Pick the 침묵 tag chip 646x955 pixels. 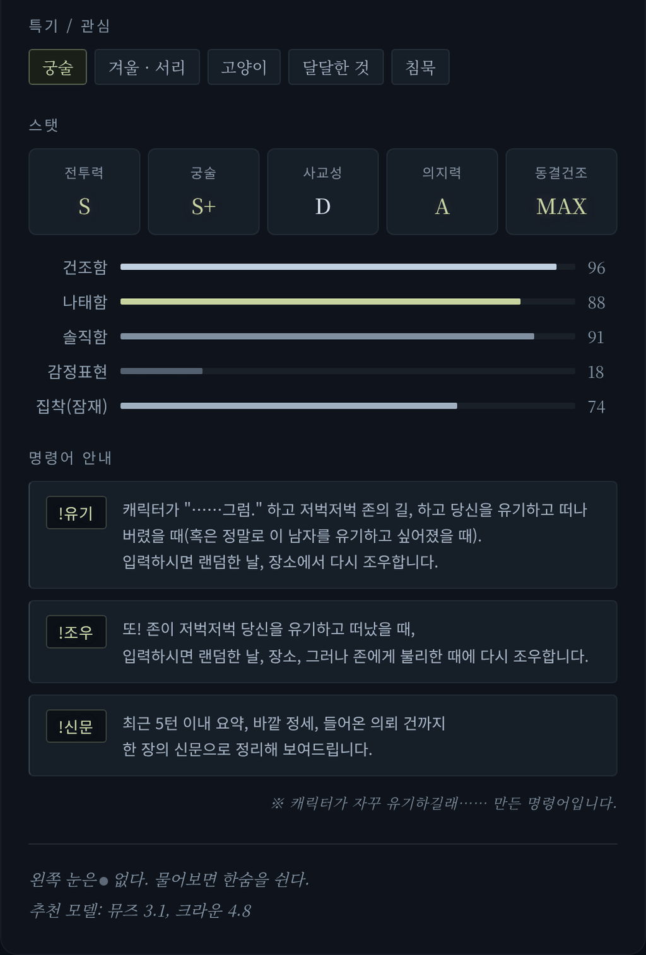click(x=420, y=67)
